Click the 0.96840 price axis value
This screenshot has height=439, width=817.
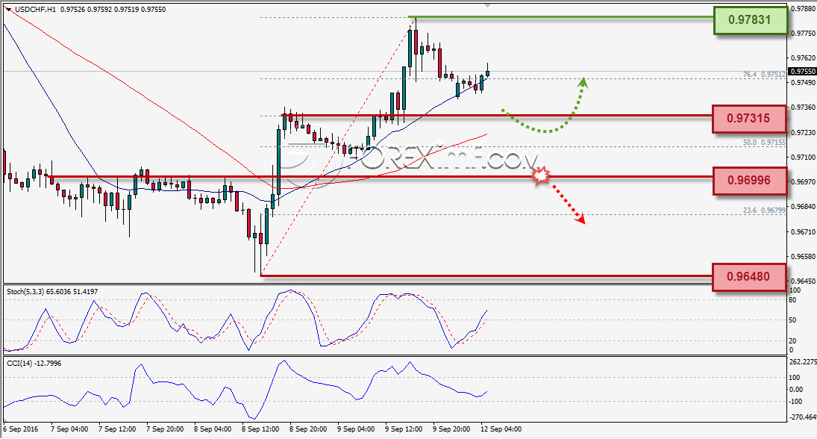pos(803,207)
